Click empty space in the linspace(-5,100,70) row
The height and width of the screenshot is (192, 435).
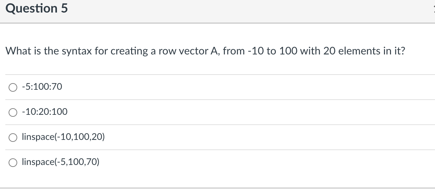point(265,163)
